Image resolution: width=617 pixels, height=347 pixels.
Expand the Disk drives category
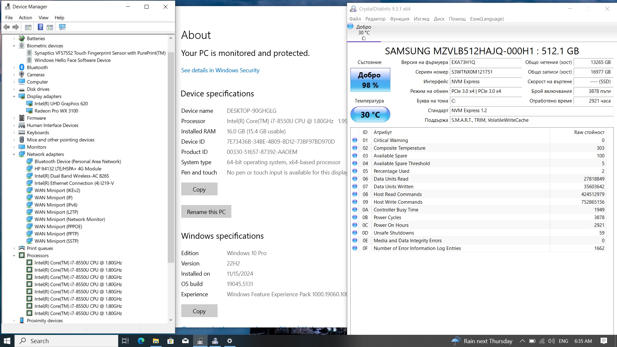click(x=14, y=89)
